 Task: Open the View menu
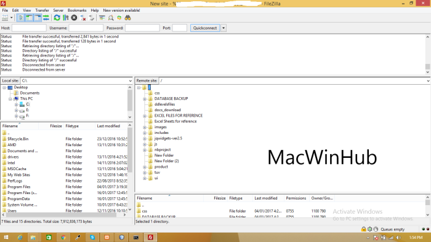[x=26, y=10]
